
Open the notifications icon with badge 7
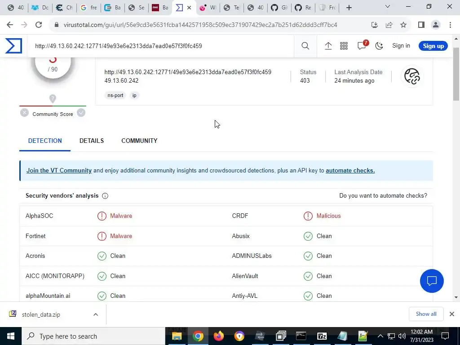point(363,45)
